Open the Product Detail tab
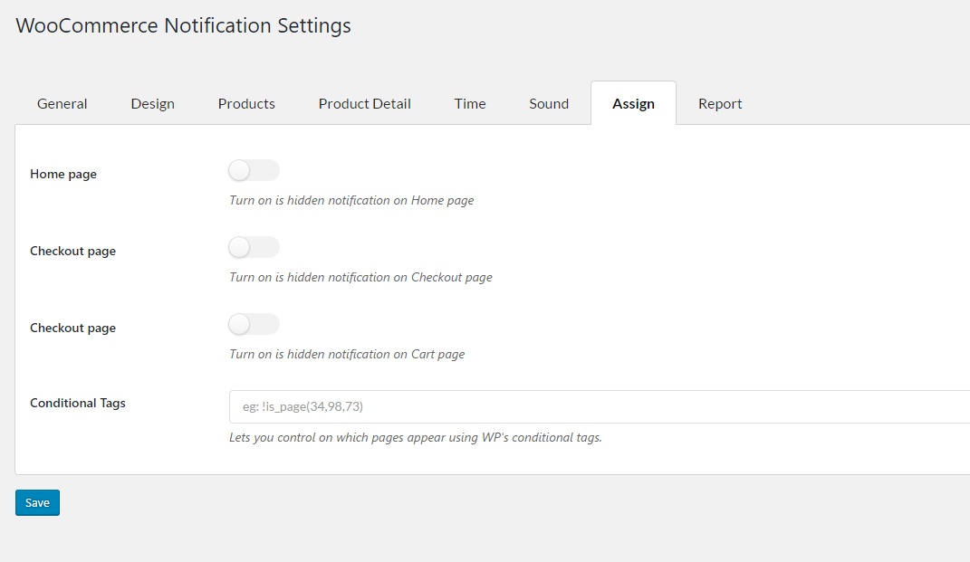The image size is (970, 562). point(364,103)
